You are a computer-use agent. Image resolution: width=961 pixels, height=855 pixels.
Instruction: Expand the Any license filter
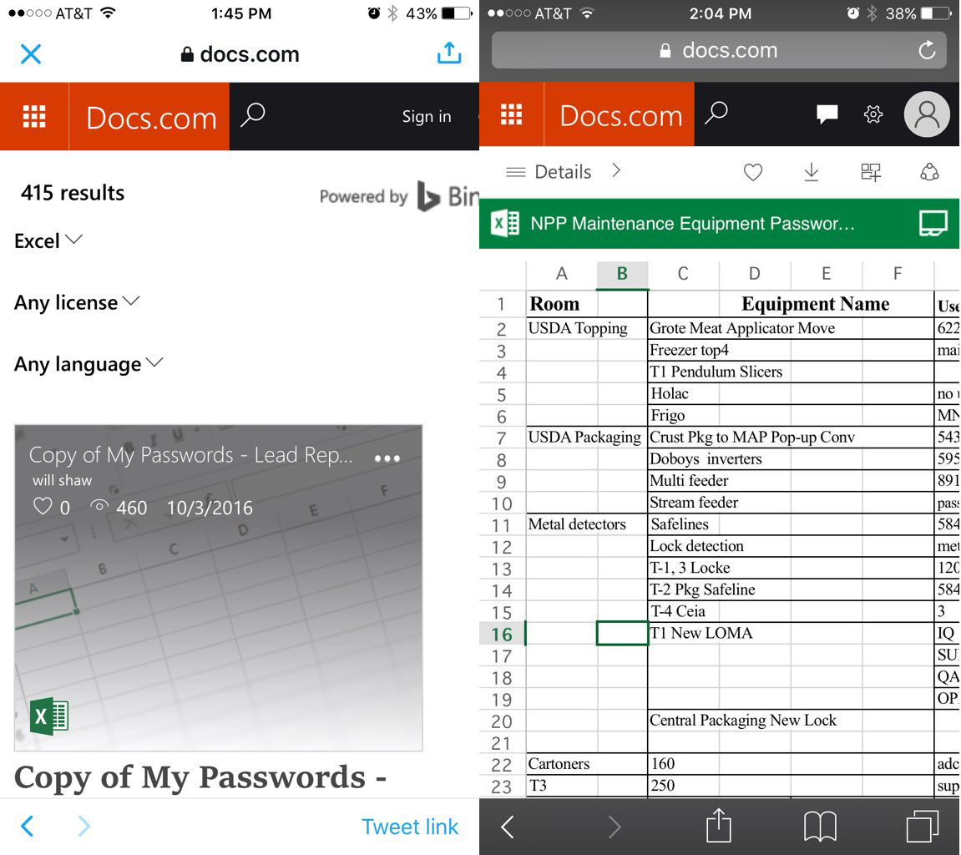click(77, 302)
